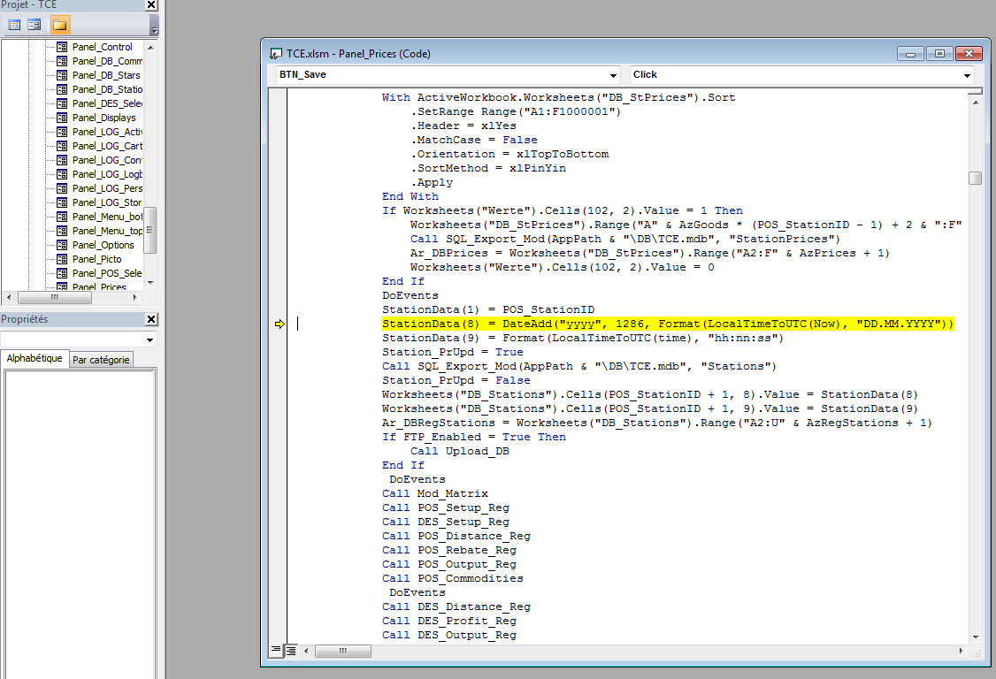Switch to the Par catégorie tab
Image resolution: width=996 pixels, height=679 pixels.
coord(101,360)
